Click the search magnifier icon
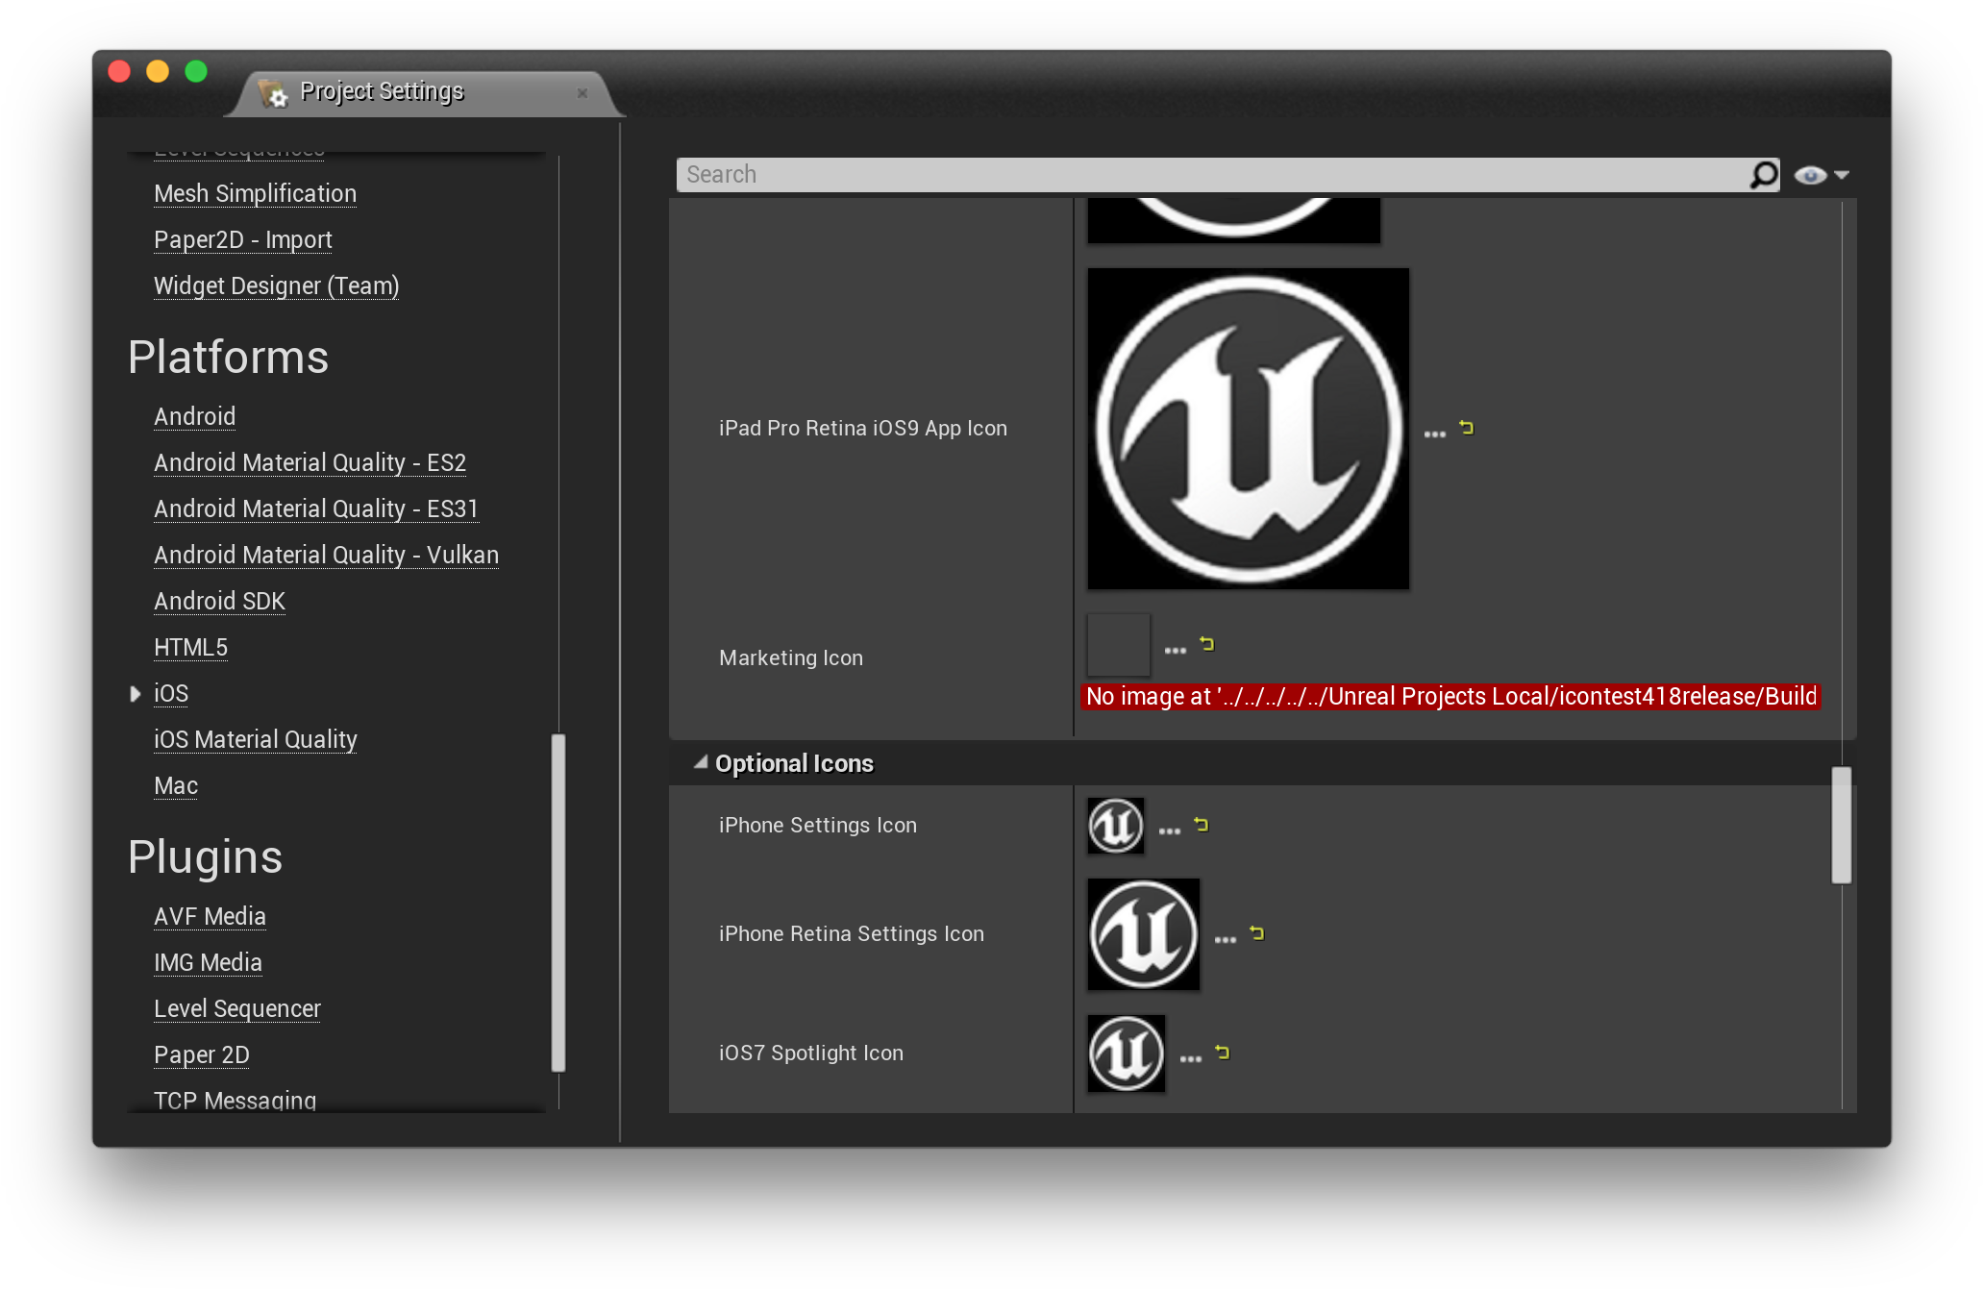 coord(1764,175)
